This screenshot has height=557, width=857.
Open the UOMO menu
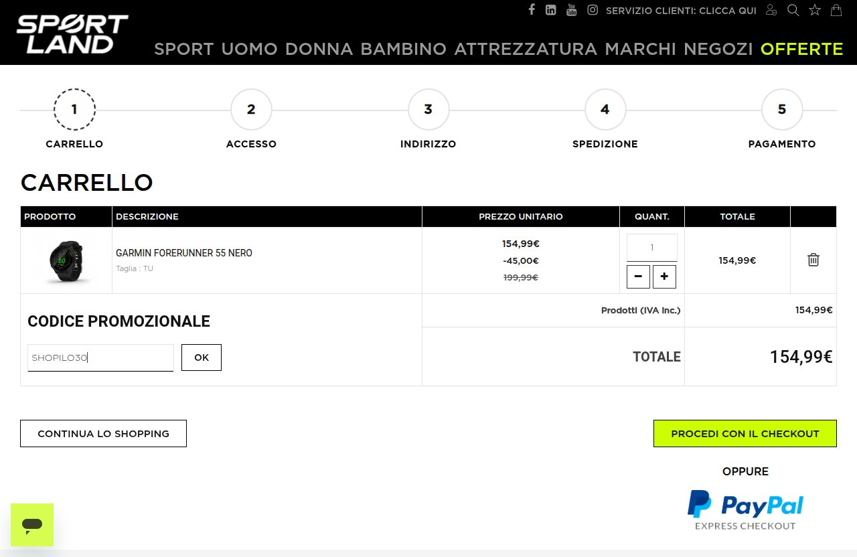pyautogui.click(x=249, y=49)
